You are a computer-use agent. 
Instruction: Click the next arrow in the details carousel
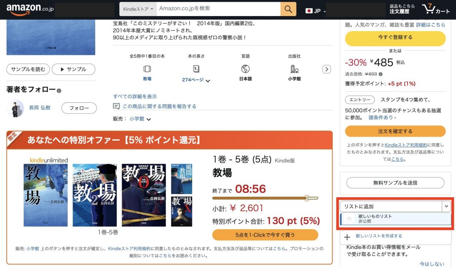click(326, 69)
